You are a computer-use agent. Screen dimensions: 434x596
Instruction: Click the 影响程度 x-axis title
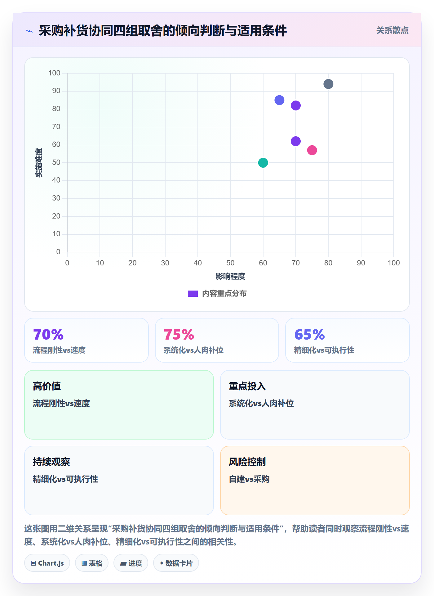[230, 276]
